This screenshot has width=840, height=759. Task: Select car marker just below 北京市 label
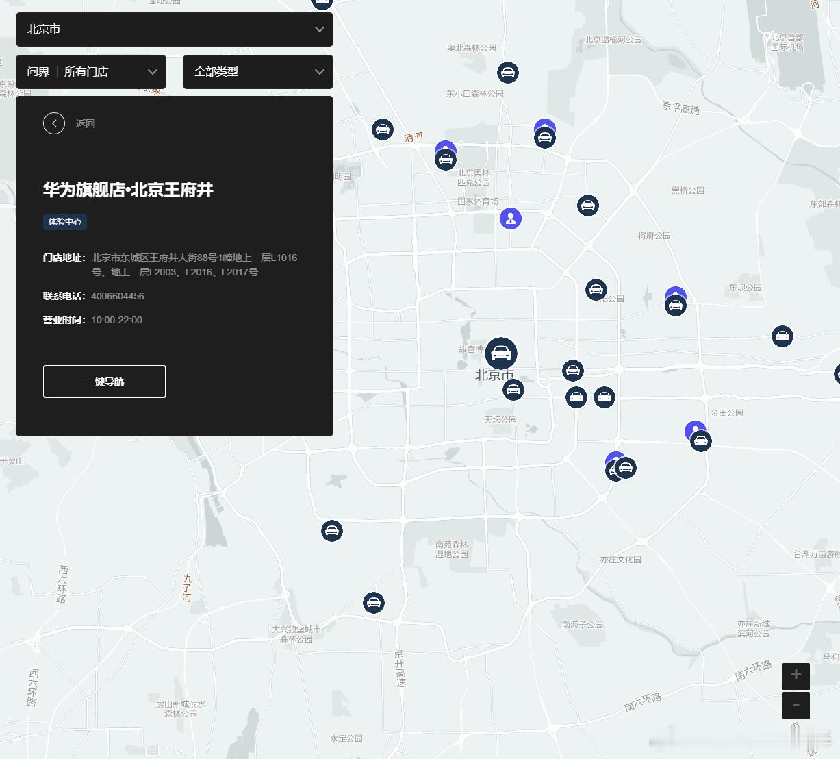(513, 390)
